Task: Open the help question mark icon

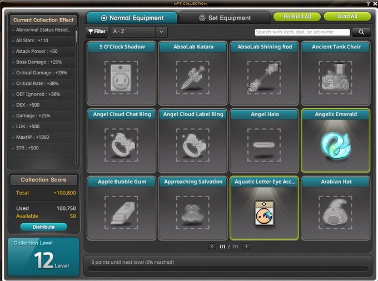Action: [x=368, y=3]
